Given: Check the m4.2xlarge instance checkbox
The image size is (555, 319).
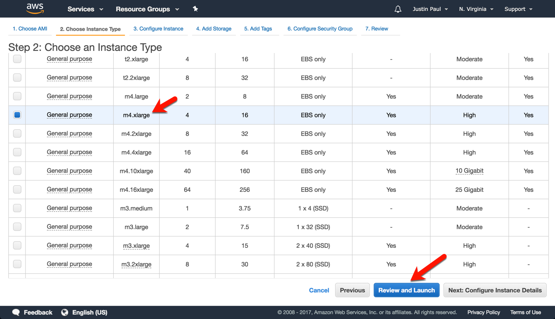Looking at the screenshot, I should click(17, 134).
